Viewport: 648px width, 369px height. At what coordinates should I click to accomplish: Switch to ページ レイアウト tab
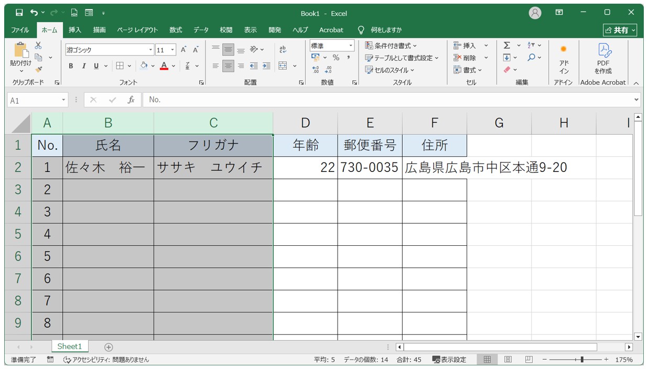(137, 30)
